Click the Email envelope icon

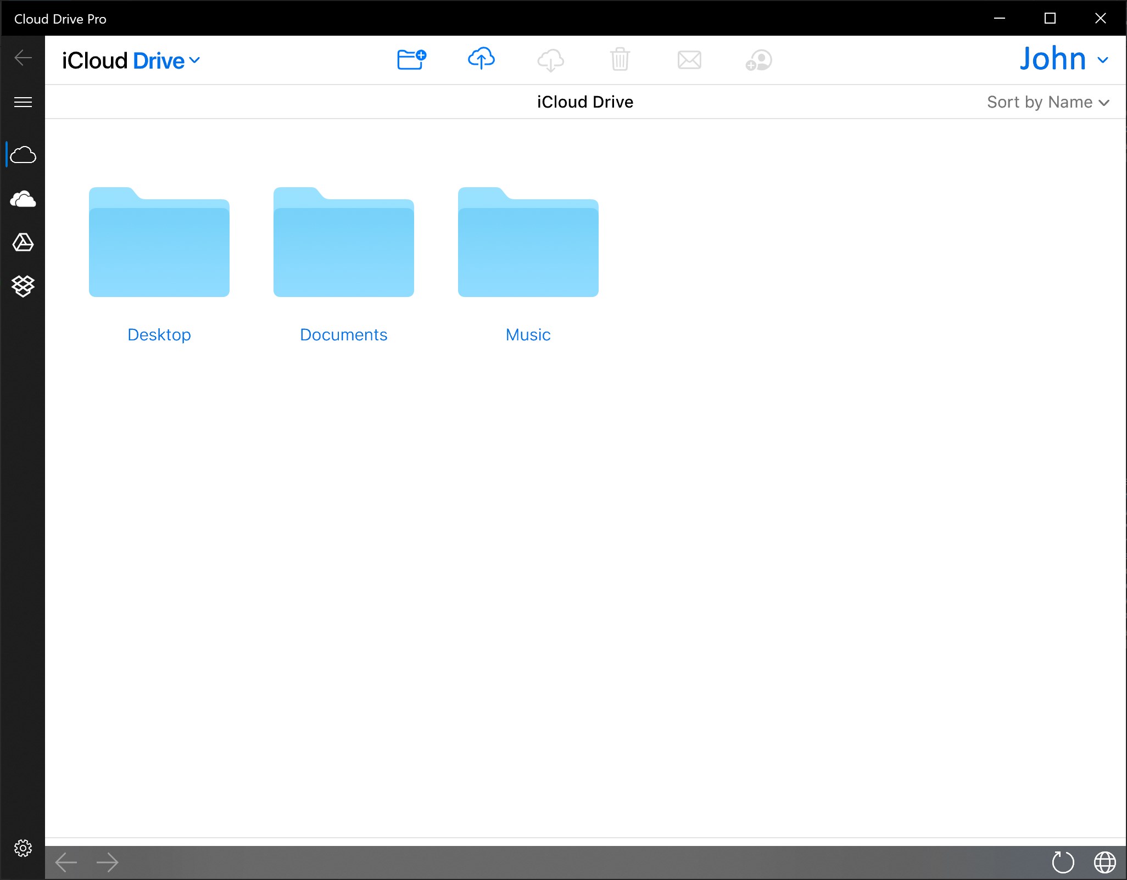pos(689,59)
